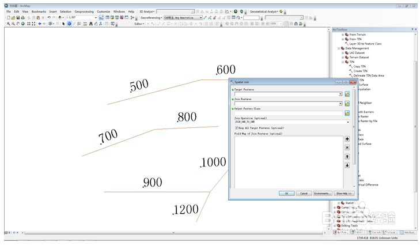Viewport: 420px width, 246px height.
Task: Click the Open folder icon
Action: coord(13,18)
